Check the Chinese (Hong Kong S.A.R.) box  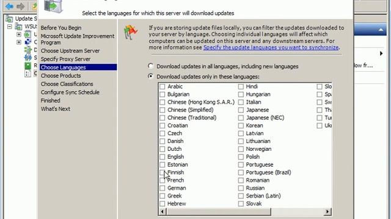163,102
